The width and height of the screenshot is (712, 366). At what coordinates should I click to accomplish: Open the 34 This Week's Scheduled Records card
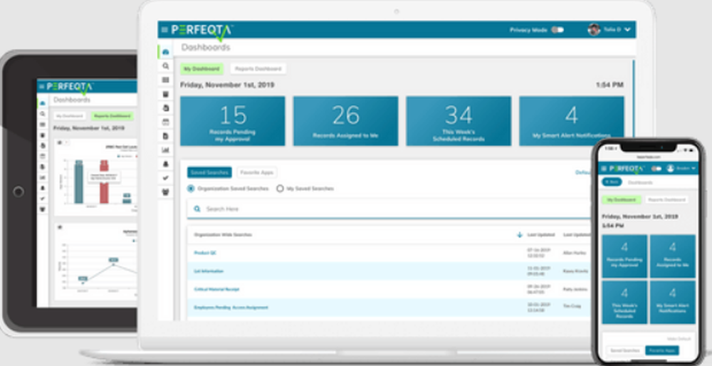[x=459, y=121]
